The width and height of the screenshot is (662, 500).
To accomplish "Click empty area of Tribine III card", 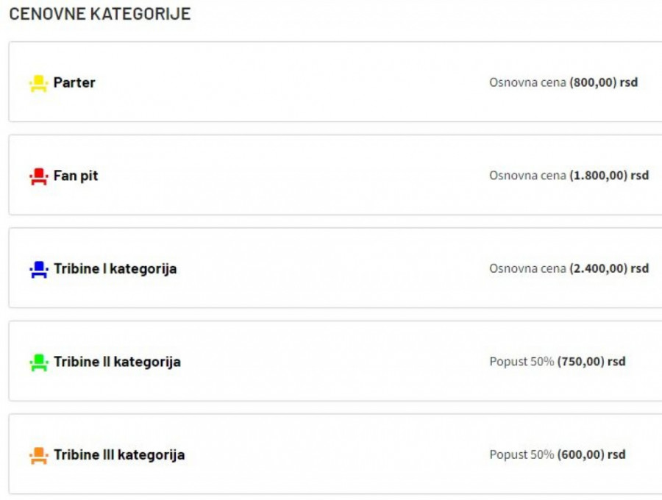I will point(331,455).
